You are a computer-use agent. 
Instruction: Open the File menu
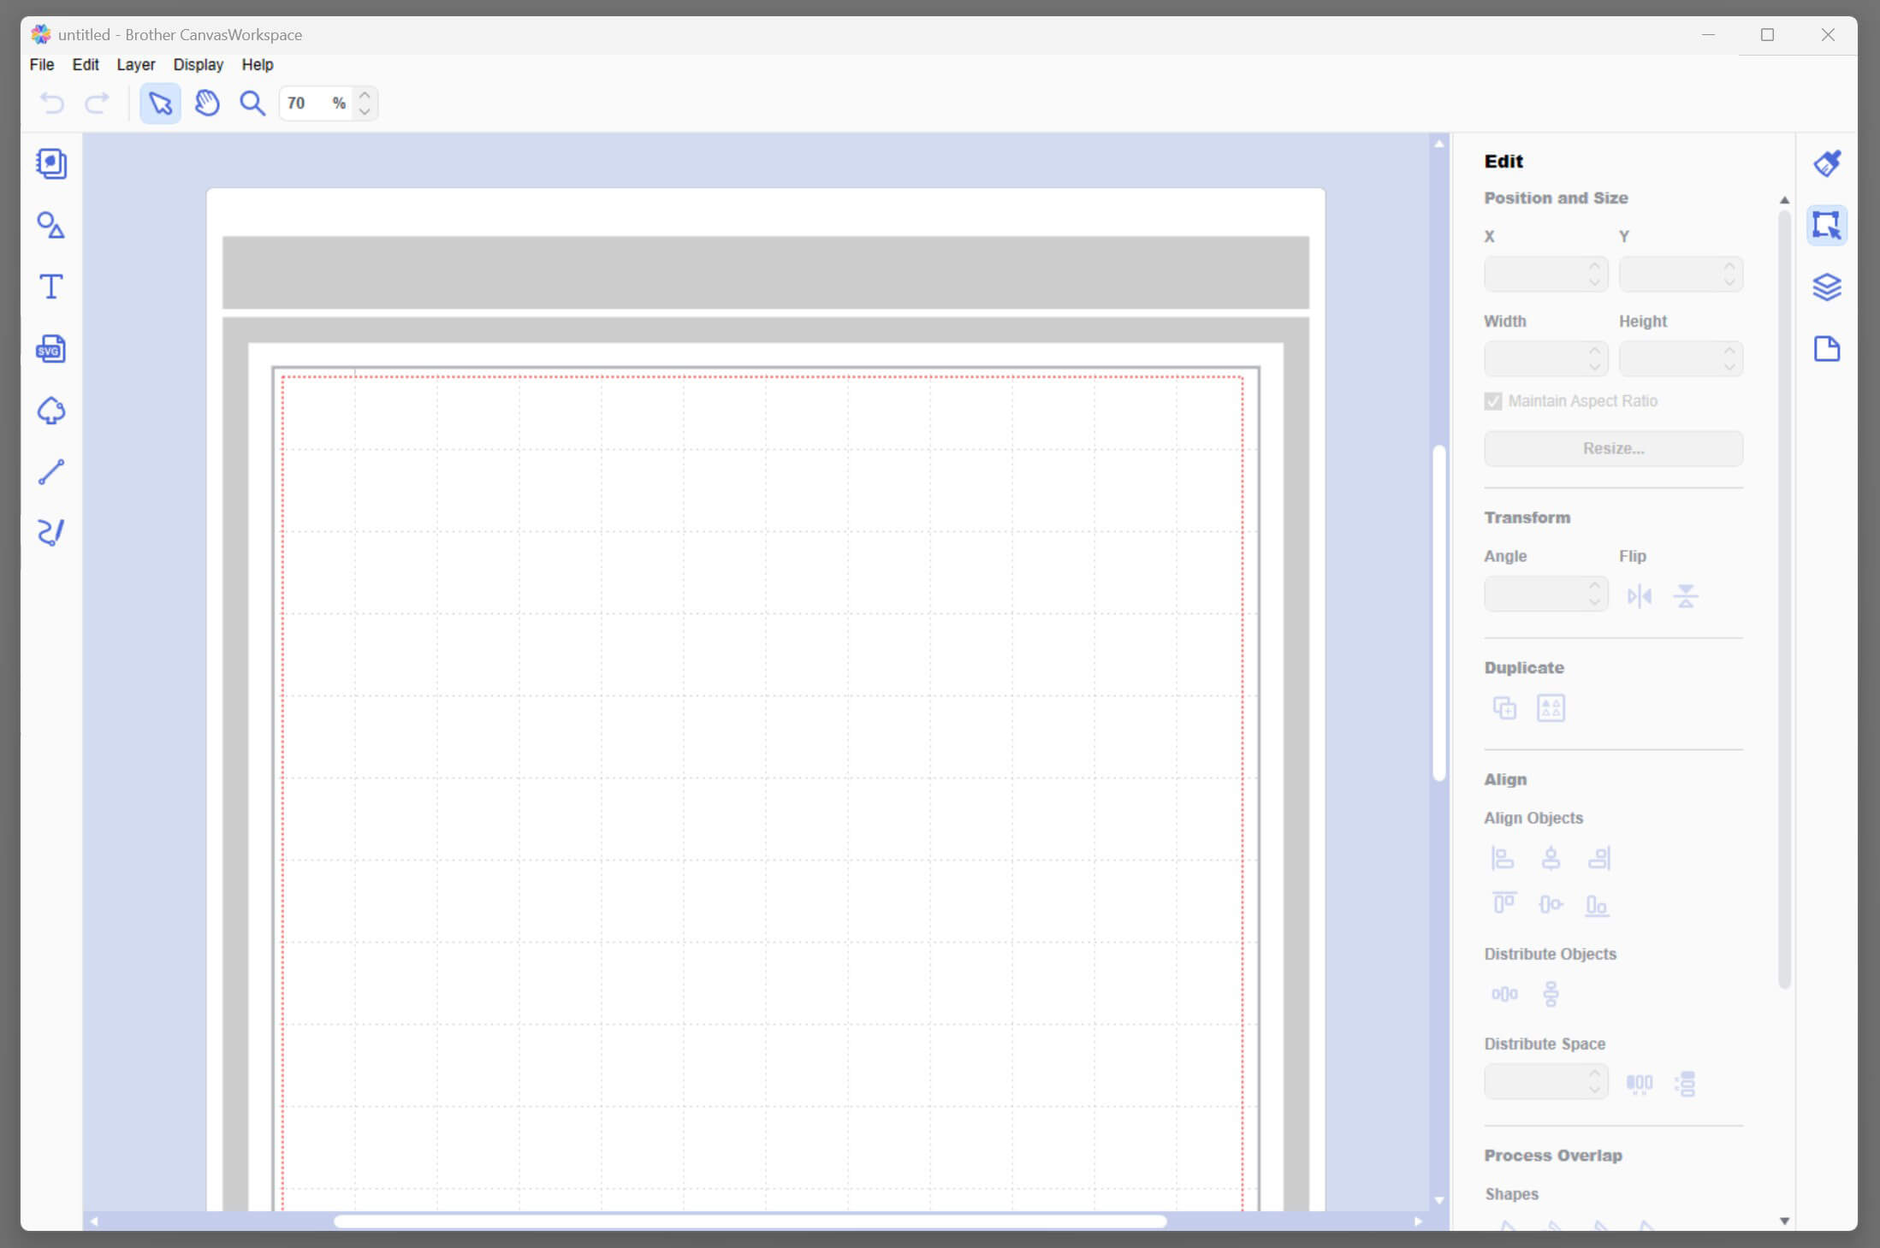40,64
